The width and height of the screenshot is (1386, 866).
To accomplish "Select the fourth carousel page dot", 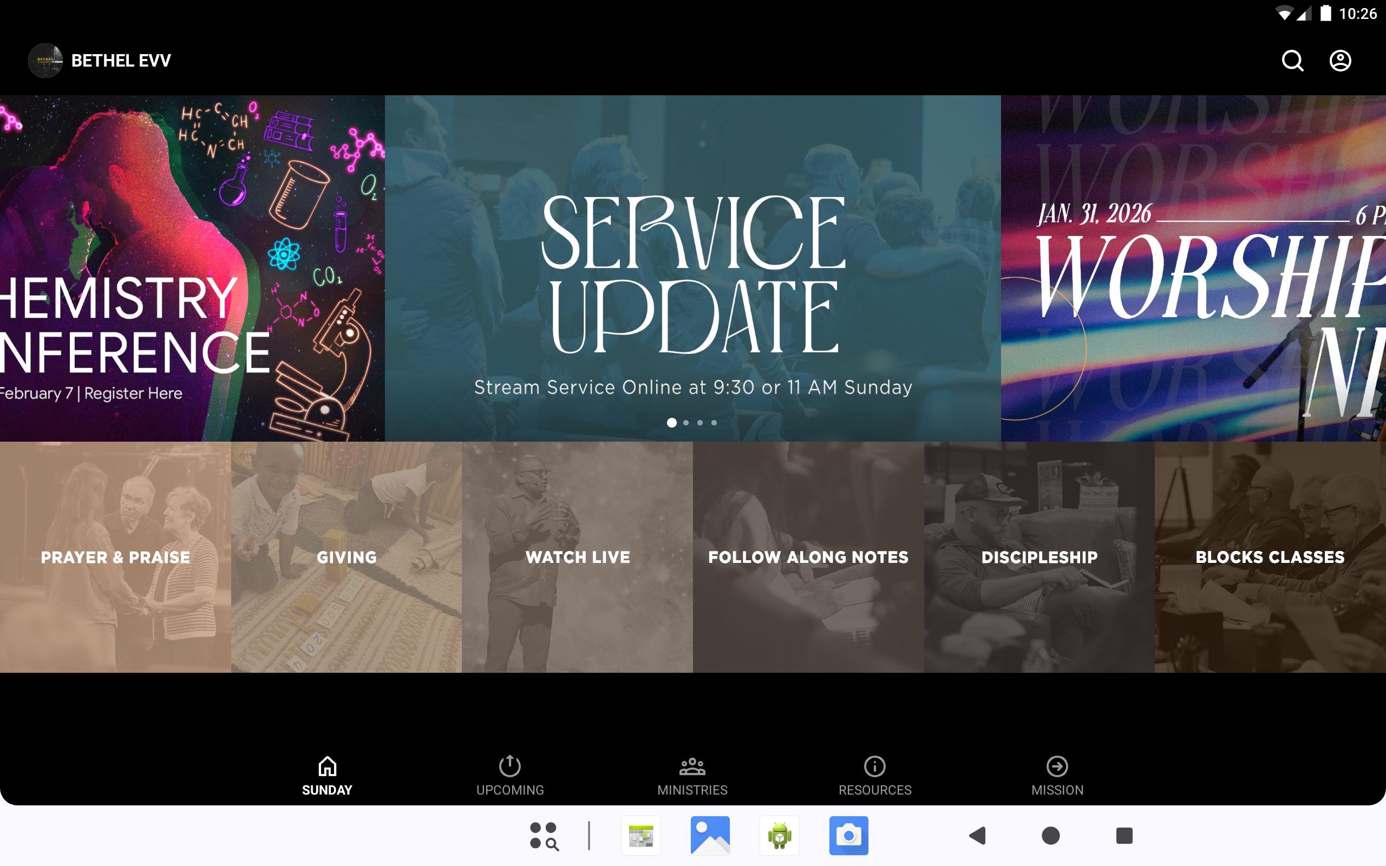I will pos(714,423).
